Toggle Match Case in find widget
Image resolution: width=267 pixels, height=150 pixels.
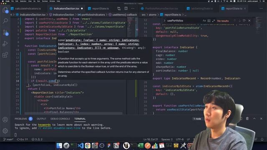204,21
